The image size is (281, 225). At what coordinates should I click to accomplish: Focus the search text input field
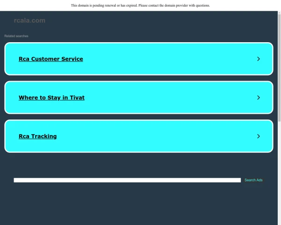click(x=127, y=180)
